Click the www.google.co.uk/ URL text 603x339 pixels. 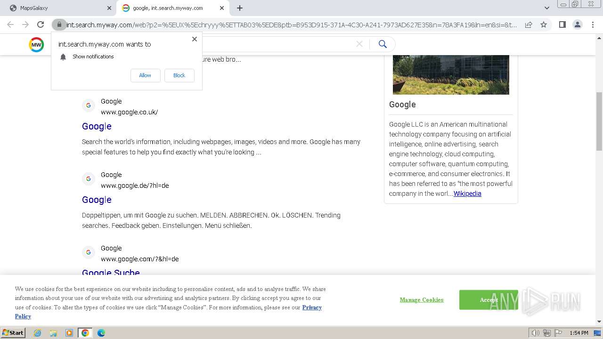pos(129,112)
